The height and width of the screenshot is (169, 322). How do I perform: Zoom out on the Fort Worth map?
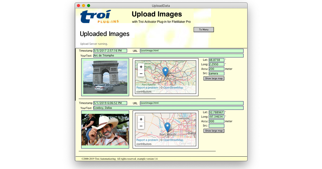tap(141, 126)
